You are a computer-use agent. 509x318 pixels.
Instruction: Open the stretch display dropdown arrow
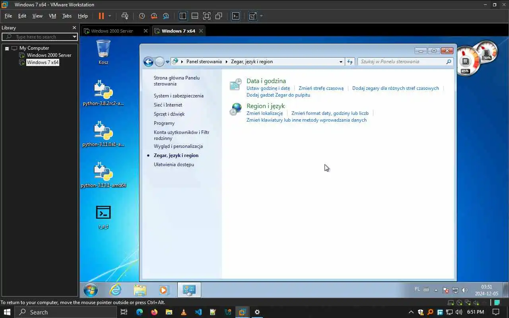(261, 16)
